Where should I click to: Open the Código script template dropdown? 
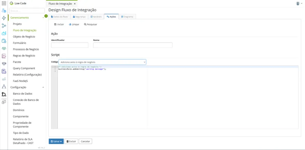point(102,62)
